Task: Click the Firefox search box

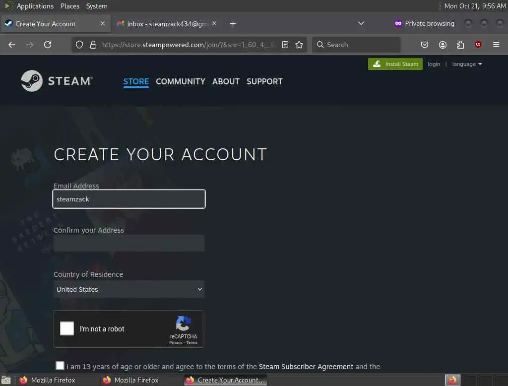Action: point(356,45)
